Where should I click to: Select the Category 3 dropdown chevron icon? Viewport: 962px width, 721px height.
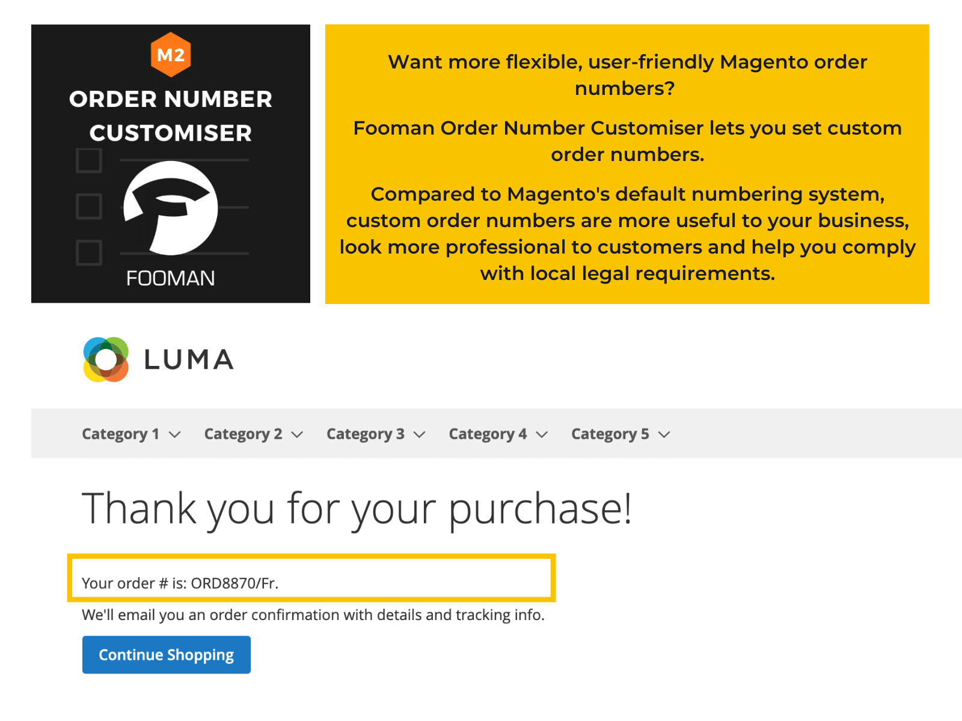tap(419, 434)
